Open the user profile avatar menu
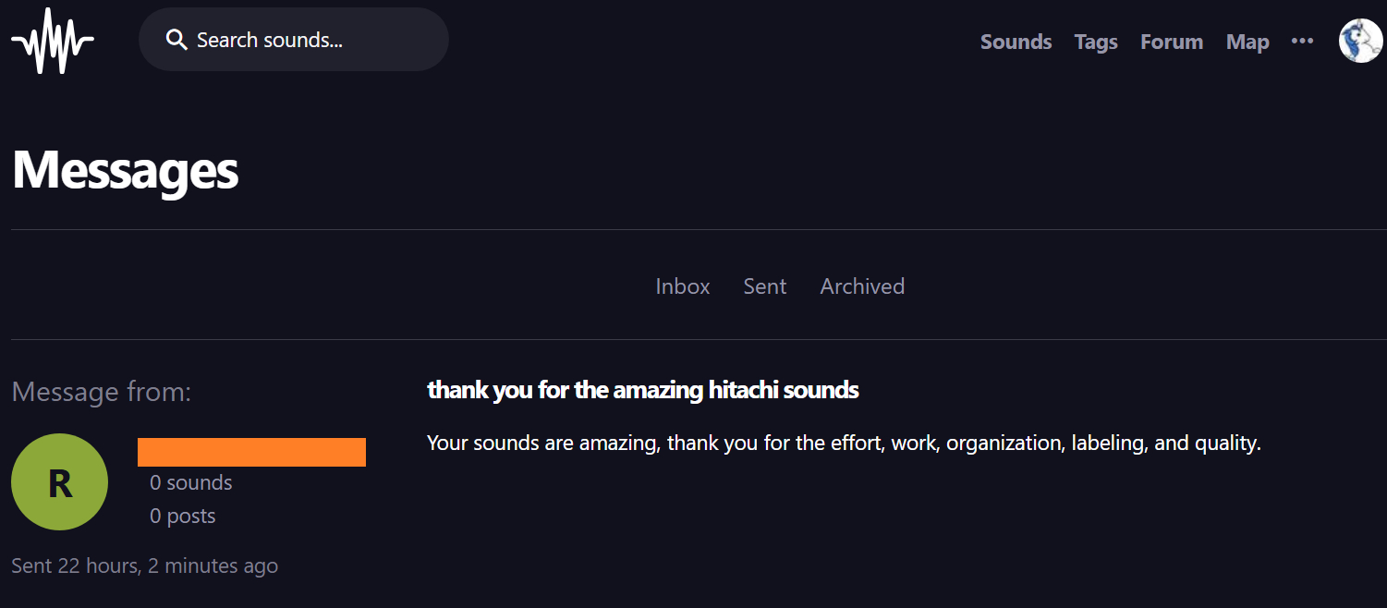1387x608 pixels. [1360, 42]
